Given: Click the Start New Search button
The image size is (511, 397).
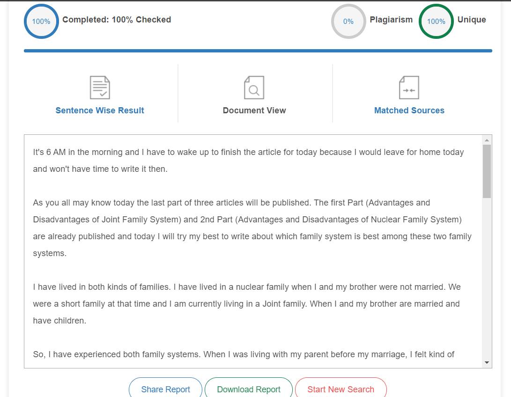Looking at the screenshot, I should 341,389.
